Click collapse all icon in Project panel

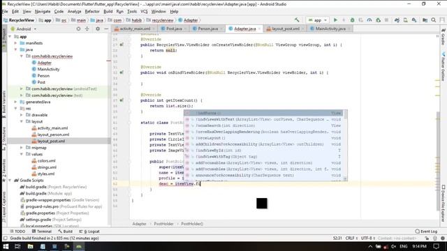(x=87, y=29)
